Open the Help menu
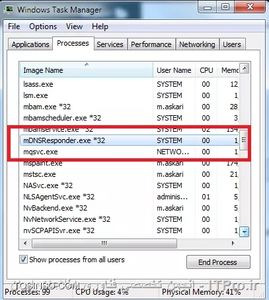Screen dimensions: 269x300 tap(100, 26)
